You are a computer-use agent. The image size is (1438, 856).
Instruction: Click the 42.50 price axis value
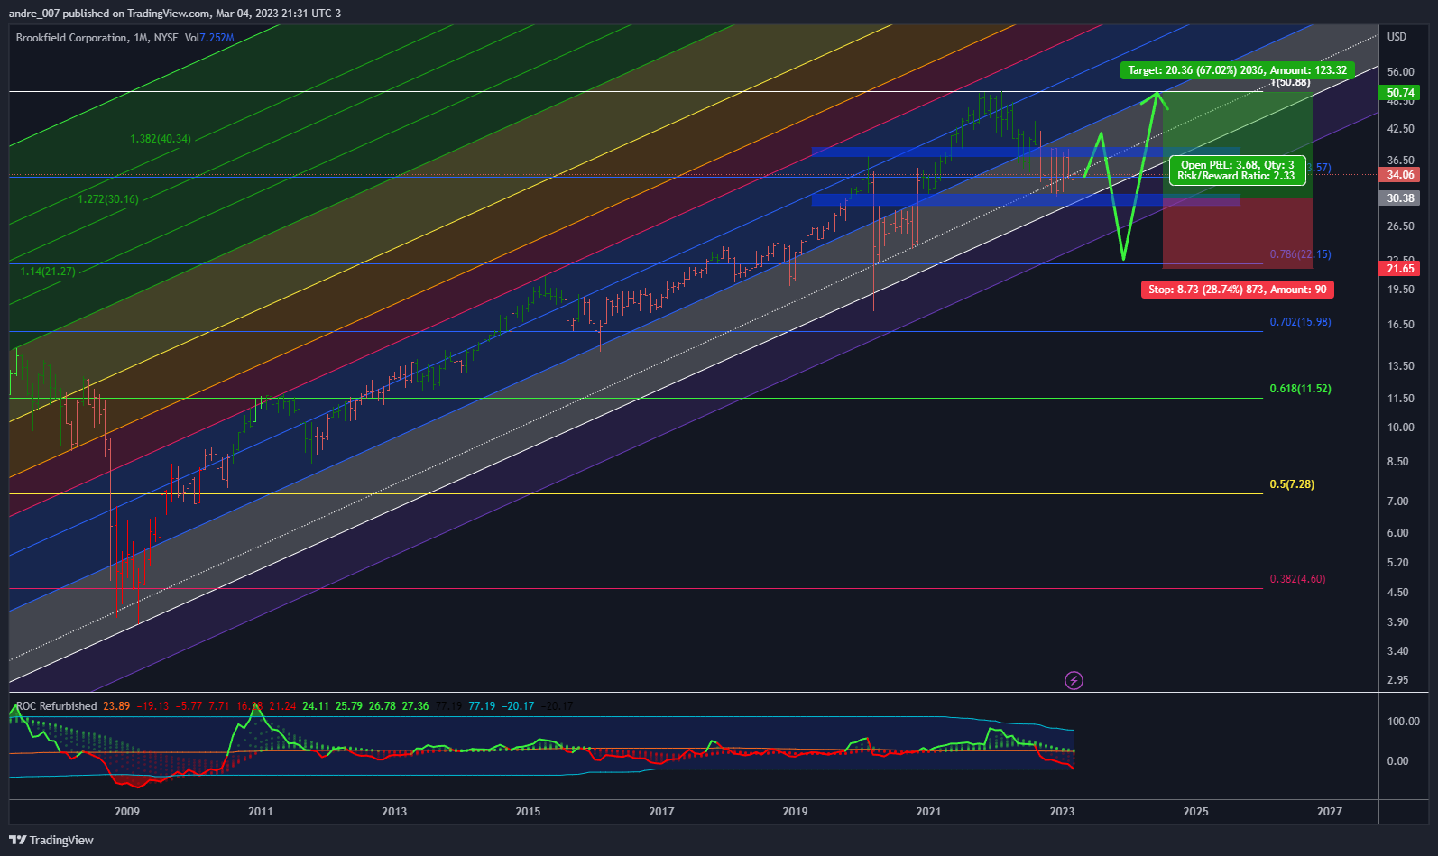click(x=1401, y=130)
